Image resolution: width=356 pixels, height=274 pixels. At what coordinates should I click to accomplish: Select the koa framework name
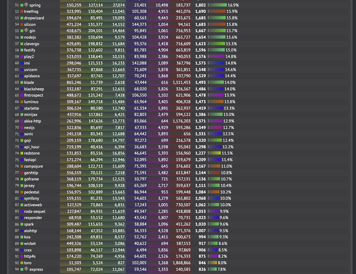27,237
